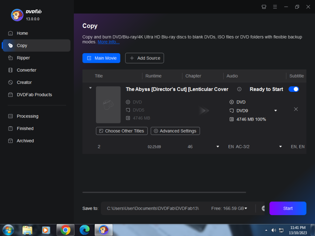Collapse the title row expander arrow
The image size is (315, 236).
point(90,88)
